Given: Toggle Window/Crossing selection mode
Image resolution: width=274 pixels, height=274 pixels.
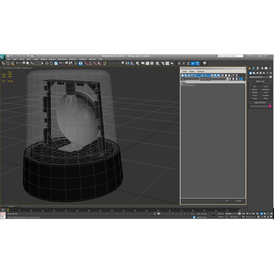Looking at the screenshot, I should pos(41,63).
